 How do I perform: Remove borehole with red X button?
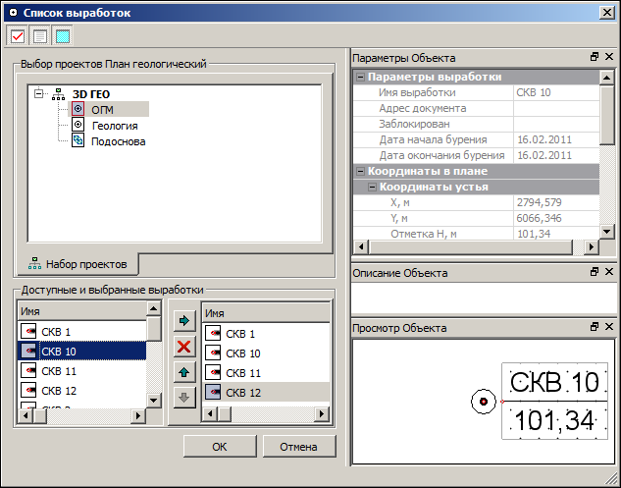pos(184,347)
